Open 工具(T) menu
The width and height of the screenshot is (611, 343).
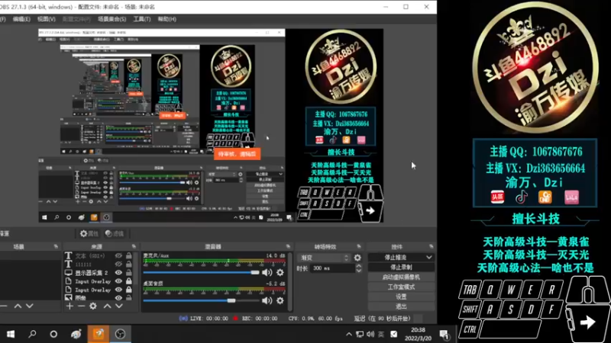point(142,19)
